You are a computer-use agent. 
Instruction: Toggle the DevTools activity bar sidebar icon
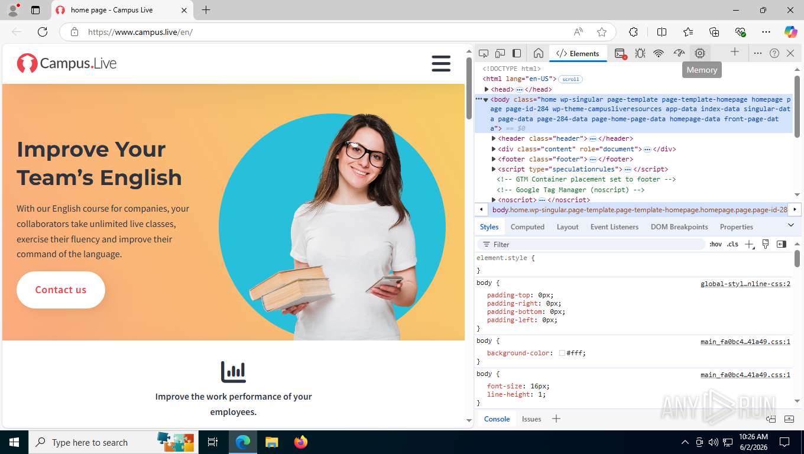[x=517, y=53]
